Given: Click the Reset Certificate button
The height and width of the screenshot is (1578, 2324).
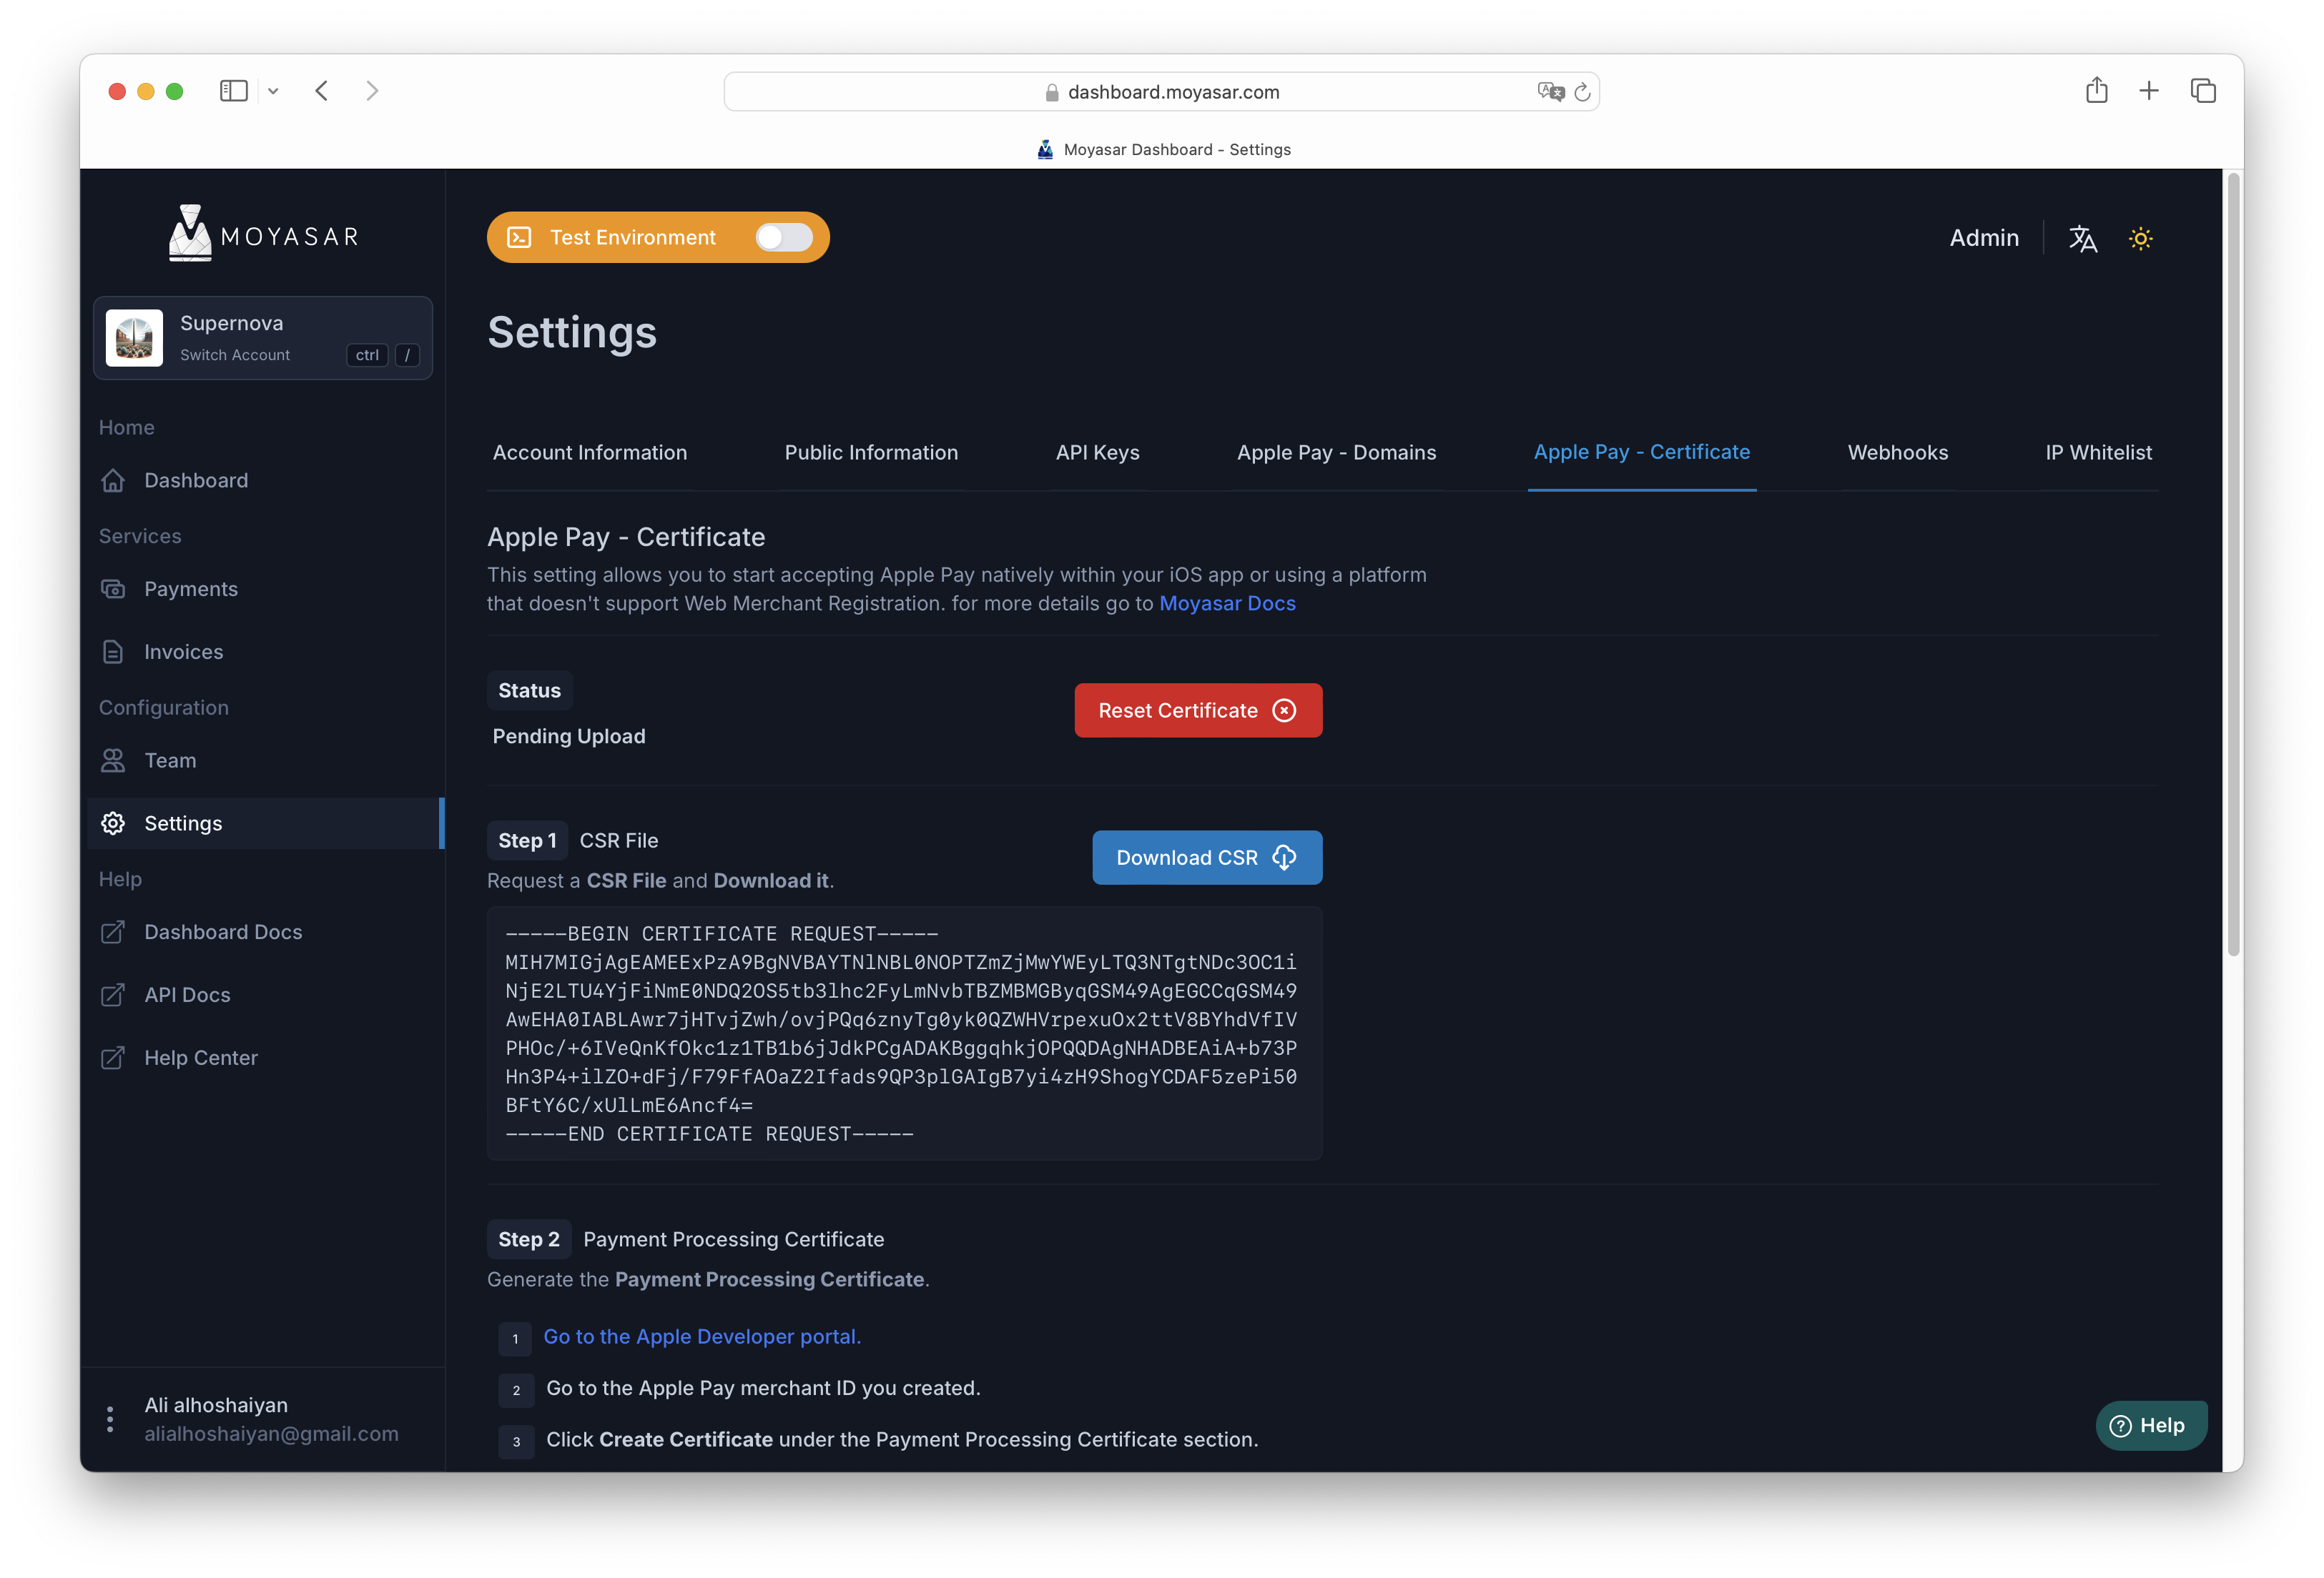Looking at the screenshot, I should click(1197, 710).
